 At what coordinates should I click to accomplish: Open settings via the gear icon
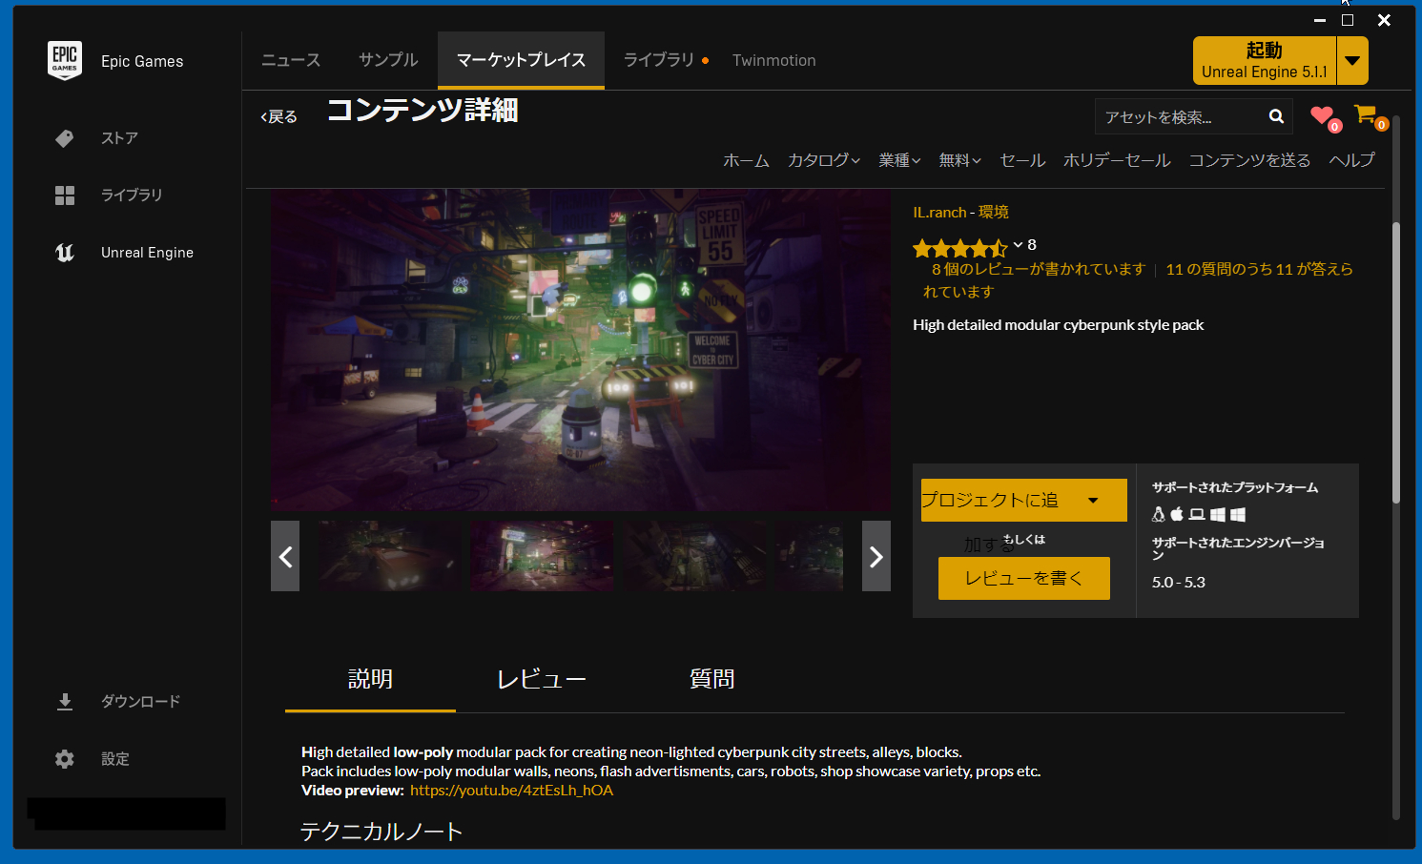click(x=64, y=759)
